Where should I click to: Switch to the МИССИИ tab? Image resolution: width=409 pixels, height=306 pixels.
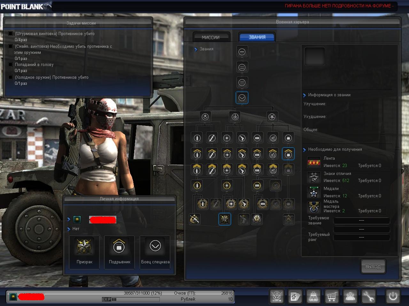tap(211, 37)
